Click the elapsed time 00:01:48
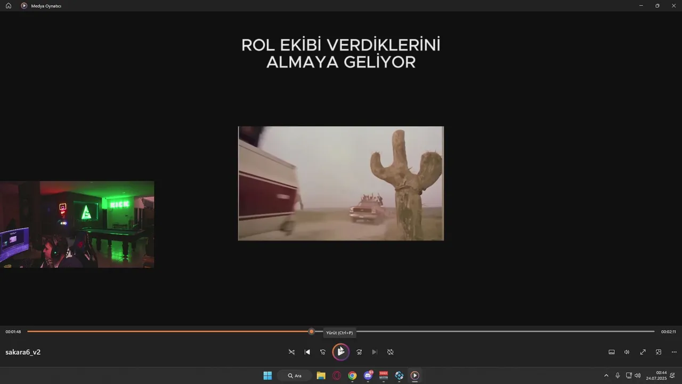Image resolution: width=682 pixels, height=384 pixels. [13, 332]
